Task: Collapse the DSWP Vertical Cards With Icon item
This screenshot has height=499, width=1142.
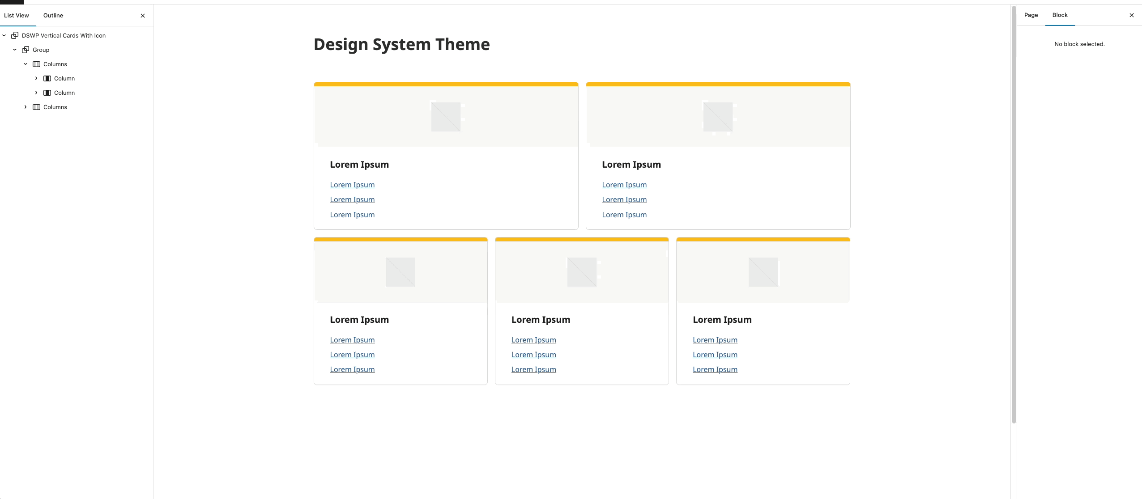Action: 4,35
